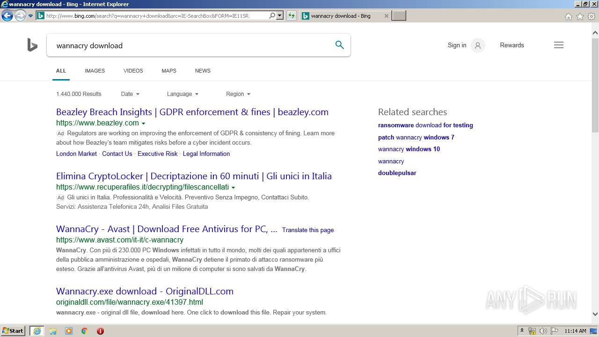Click the Bing site icon in address bar
Screen dimensions: 599x337
pos(41,16)
